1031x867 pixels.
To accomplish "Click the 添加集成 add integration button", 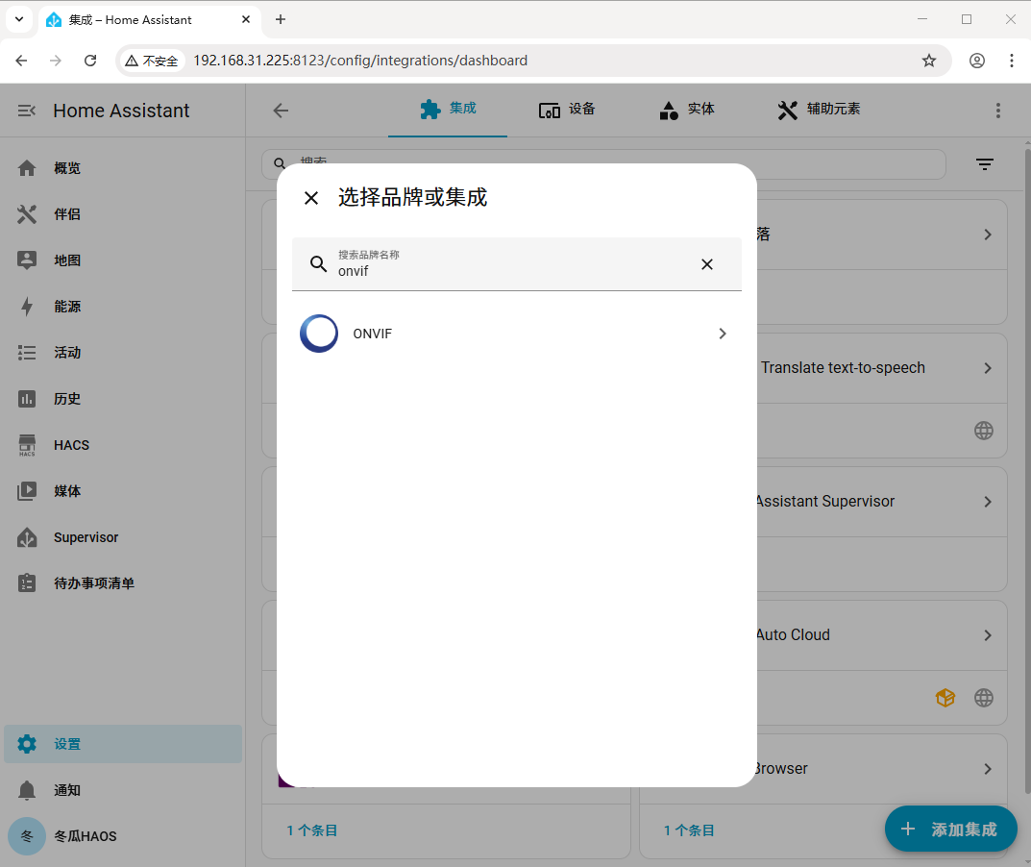I will [x=951, y=829].
